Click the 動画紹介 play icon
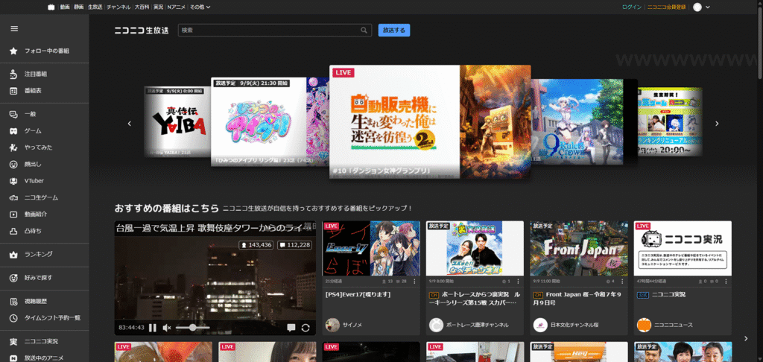 [13, 214]
